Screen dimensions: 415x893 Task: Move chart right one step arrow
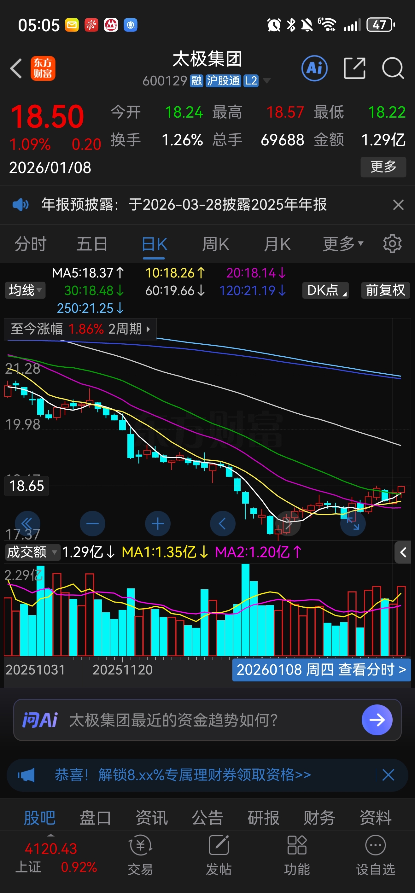(x=288, y=523)
